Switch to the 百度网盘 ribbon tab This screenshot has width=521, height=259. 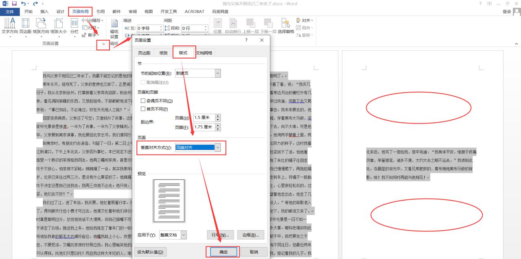(220, 11)
